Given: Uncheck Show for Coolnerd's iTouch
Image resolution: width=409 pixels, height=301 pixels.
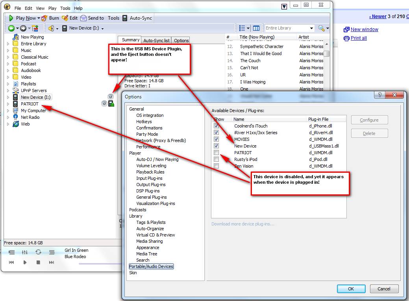Looking at the screenshot, I should [x=216, y=126].
